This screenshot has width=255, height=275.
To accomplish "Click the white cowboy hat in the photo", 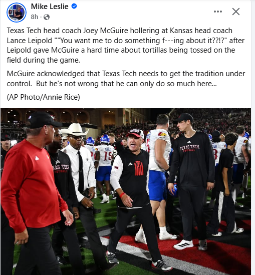I will click(x=75, y=130).
